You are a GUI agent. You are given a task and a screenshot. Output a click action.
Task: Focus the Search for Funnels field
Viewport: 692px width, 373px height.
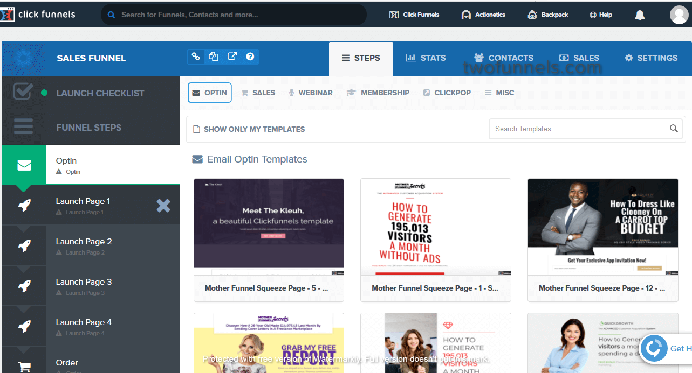pos(234,15)
